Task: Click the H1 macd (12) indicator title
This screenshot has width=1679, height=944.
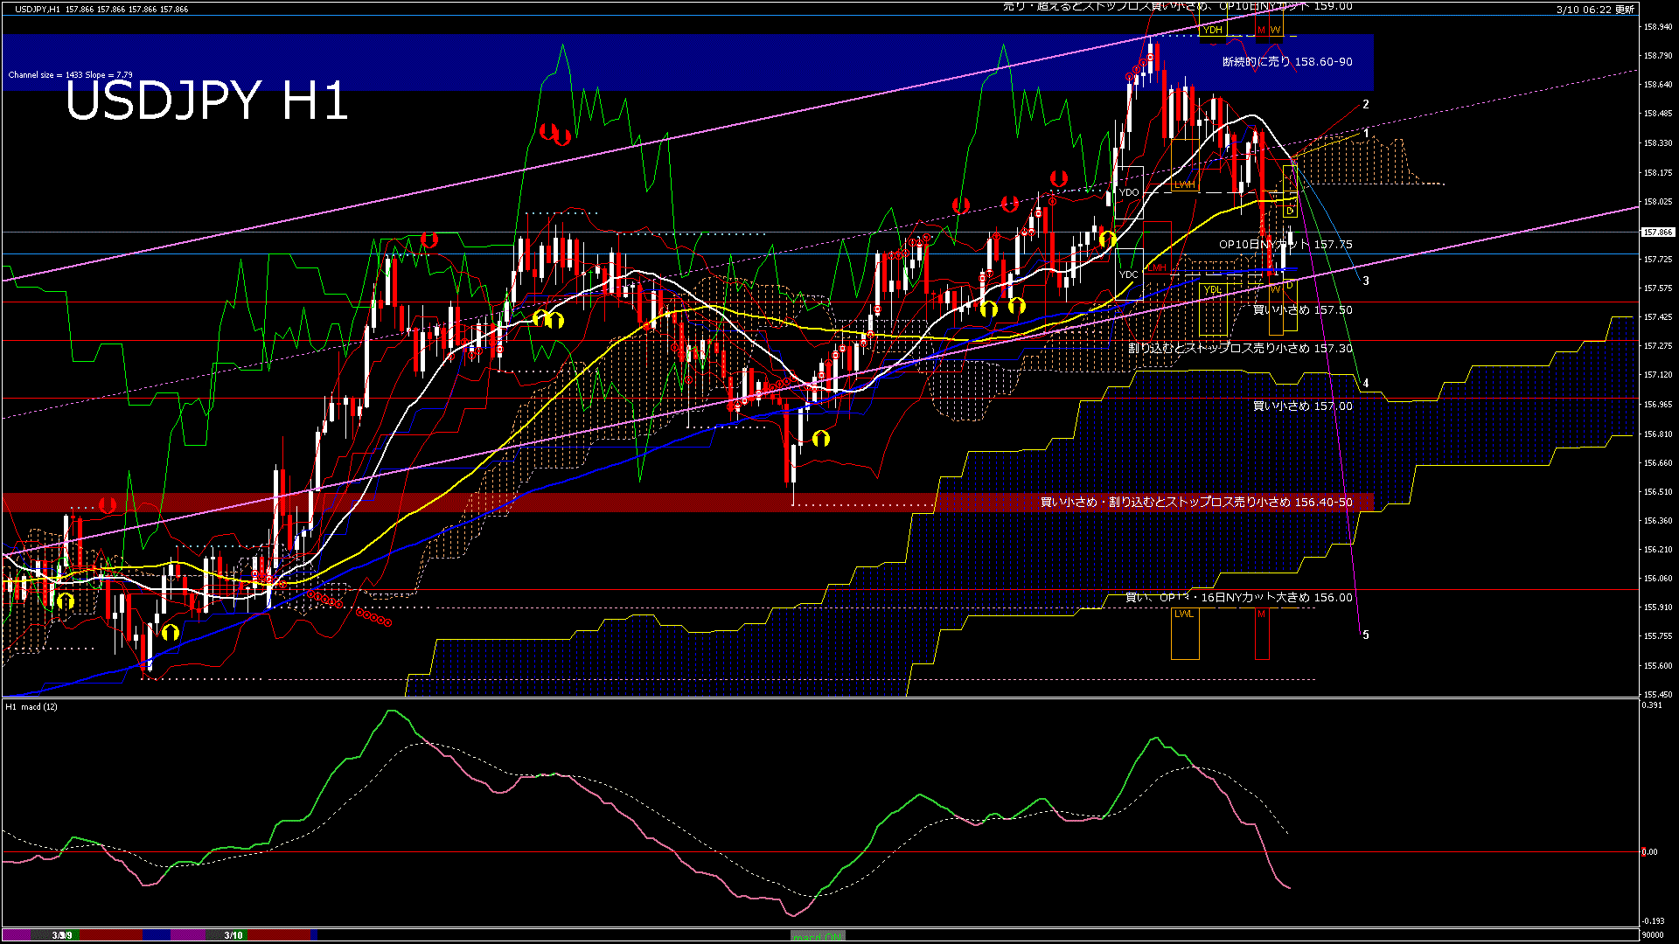Action: click(x=31, y=706)
